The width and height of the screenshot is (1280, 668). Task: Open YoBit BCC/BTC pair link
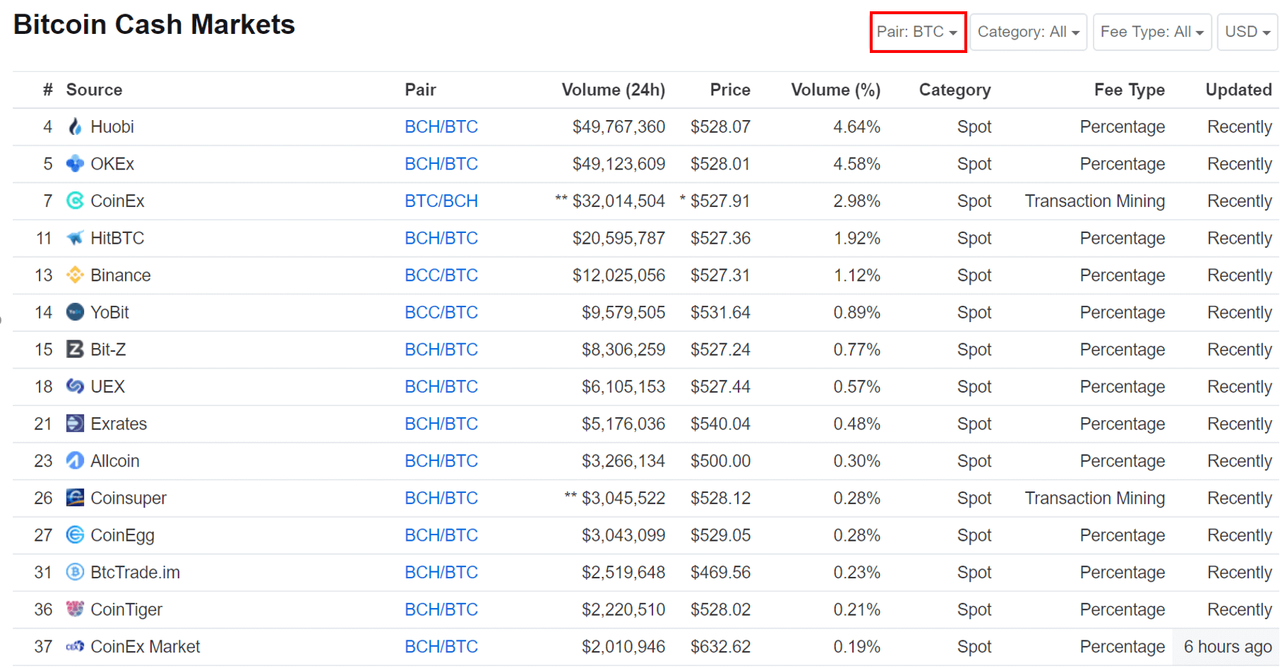tap(441, 312)
